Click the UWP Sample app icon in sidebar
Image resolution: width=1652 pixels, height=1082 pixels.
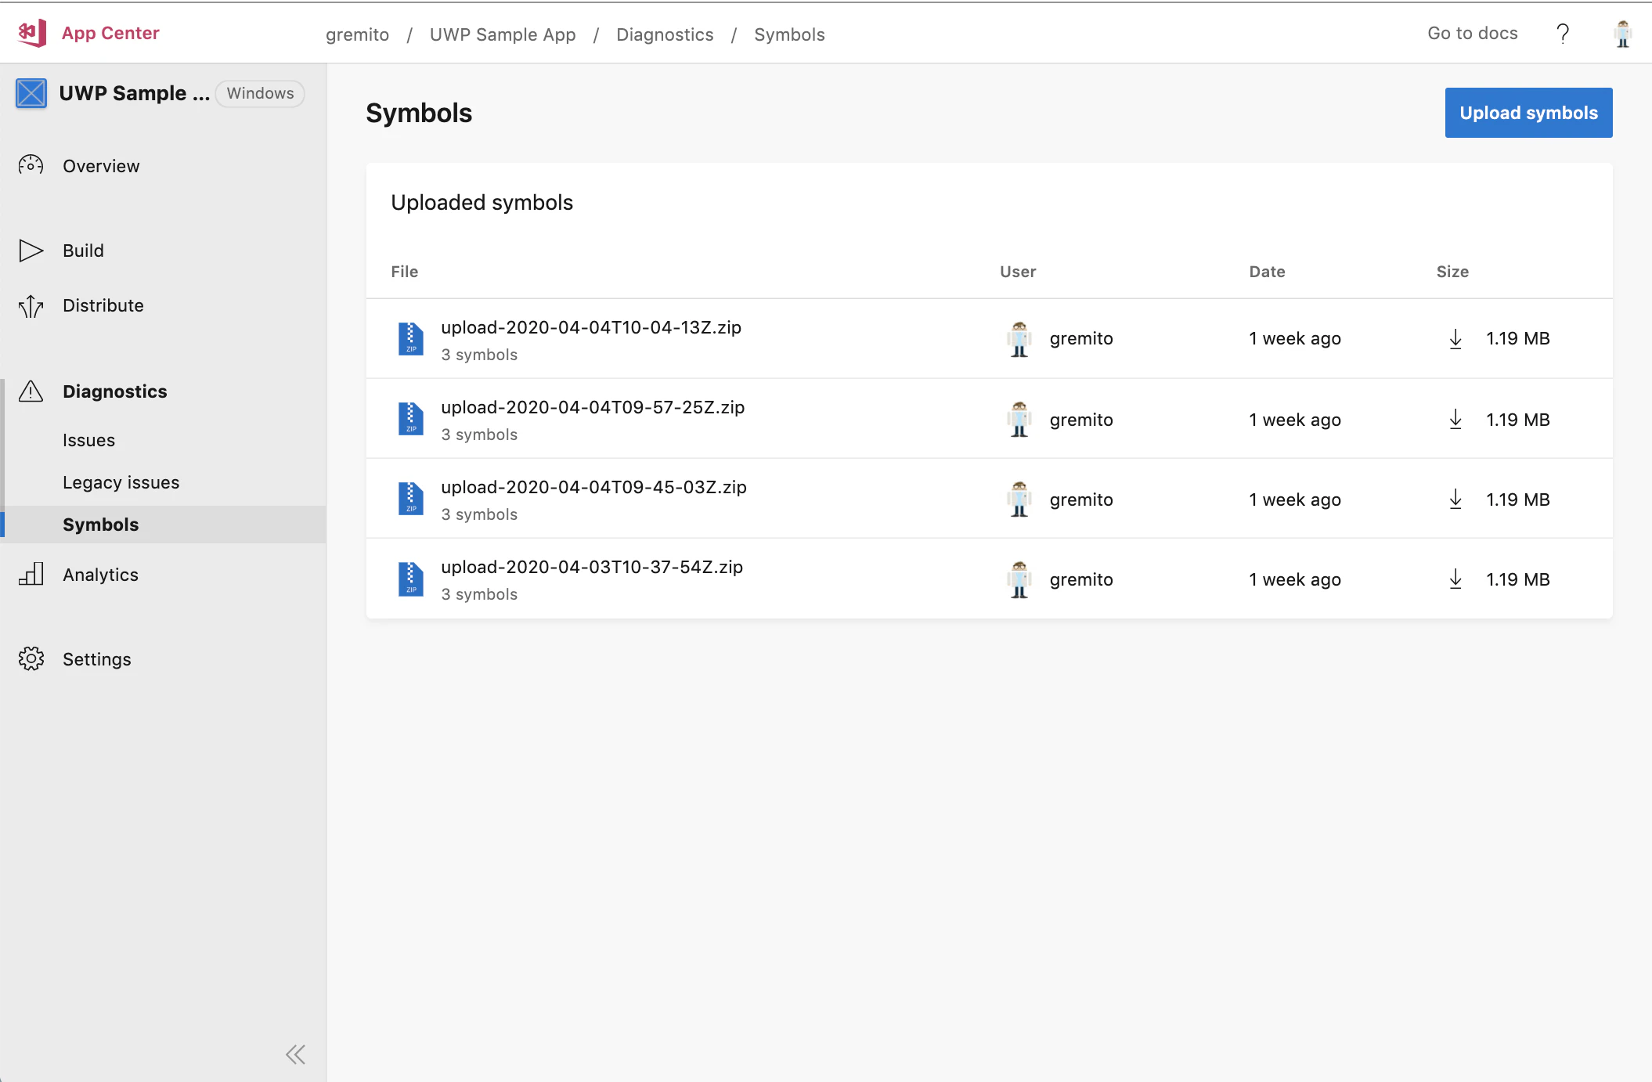coord(31,93)
